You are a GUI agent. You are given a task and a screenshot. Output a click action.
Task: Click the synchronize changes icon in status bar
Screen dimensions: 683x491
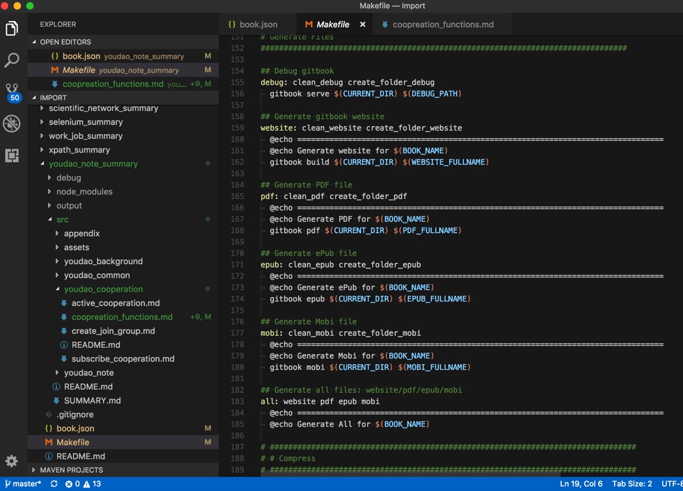click(x=54, y=484)
